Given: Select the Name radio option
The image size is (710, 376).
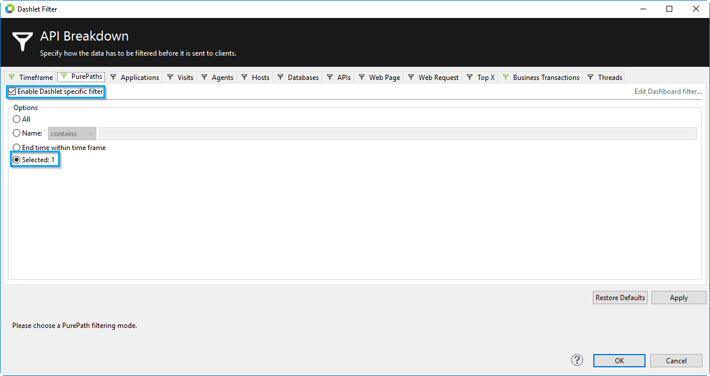Looking at the screenshot, I should pos(17,133).
